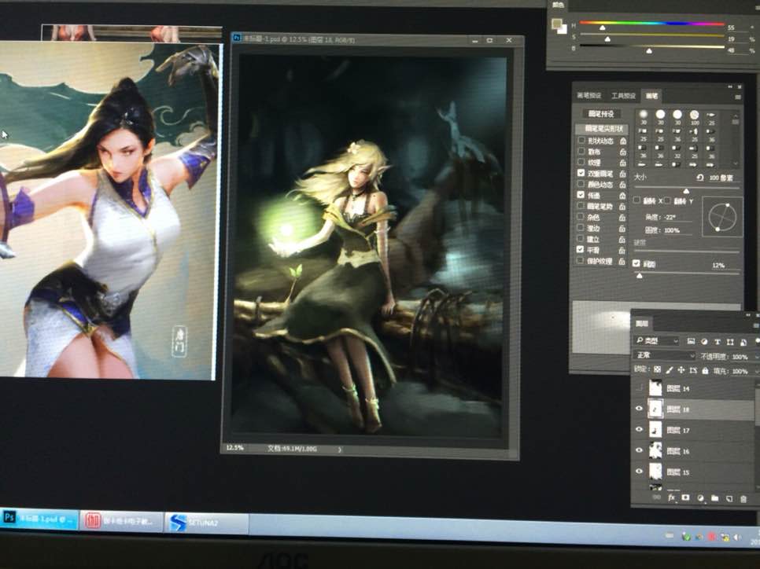Click the brush angle dial preview
Image resolution: width=760 pixels, height=569 pixels.
[x=722, y=218]
